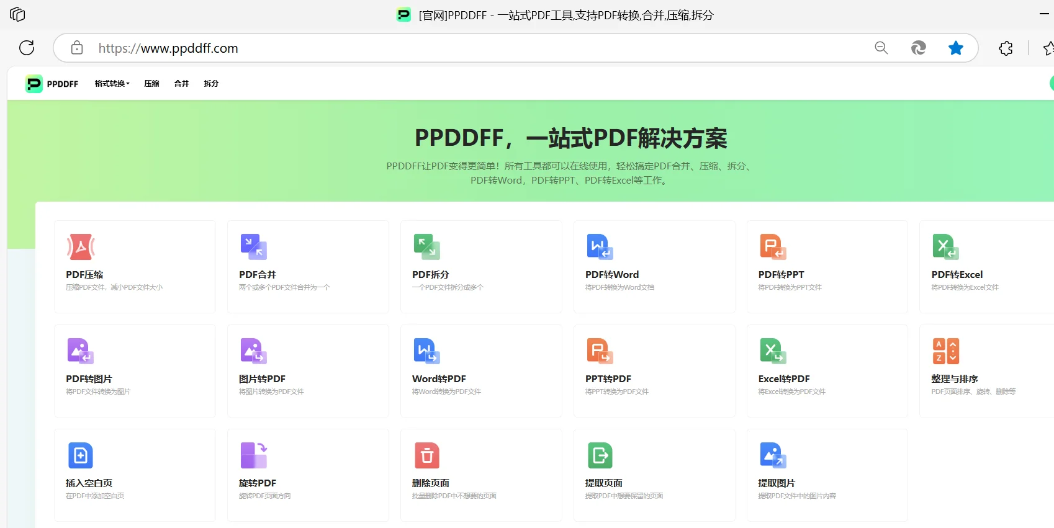Click the PDF压缩 card title
Viewport: 1054px width, 528px height.
click(x=84, y=274)
